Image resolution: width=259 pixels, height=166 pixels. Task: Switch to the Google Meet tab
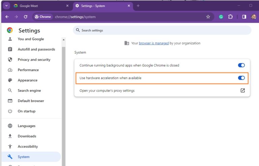click(37, 6)
